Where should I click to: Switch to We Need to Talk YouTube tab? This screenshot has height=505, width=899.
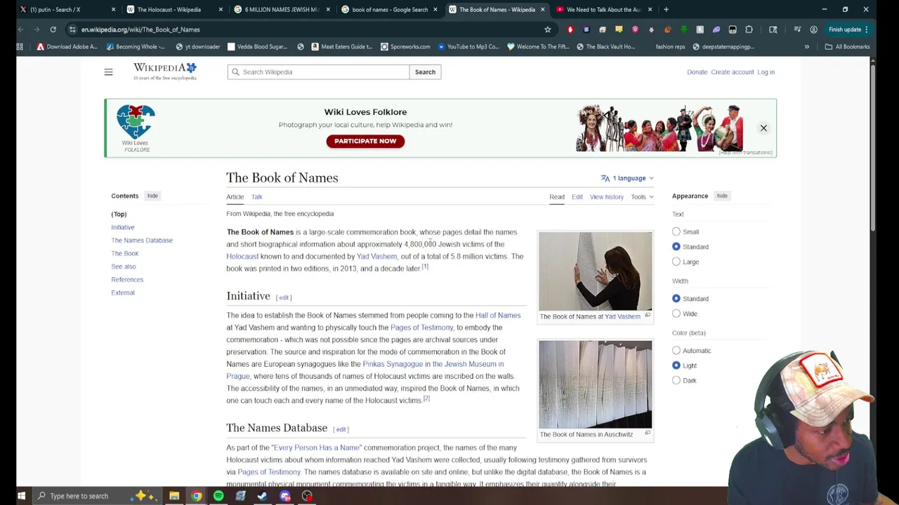pyautogui.click(x=603, y=9)
